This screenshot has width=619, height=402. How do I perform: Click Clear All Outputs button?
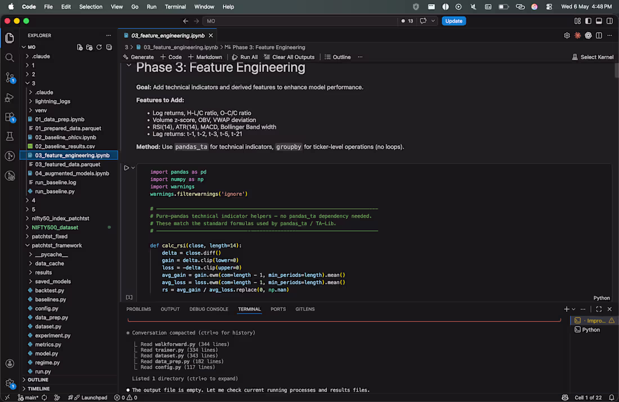click(289, 57)
